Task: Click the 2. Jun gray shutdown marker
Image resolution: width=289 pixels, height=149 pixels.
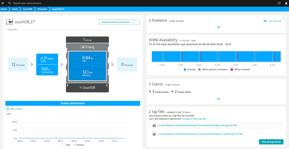Action: tap(164, 56)
